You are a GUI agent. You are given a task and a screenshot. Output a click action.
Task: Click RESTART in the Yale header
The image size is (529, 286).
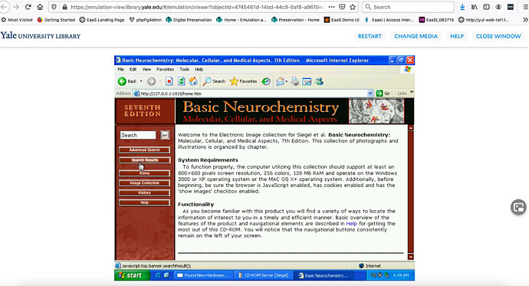pos(370,36)
